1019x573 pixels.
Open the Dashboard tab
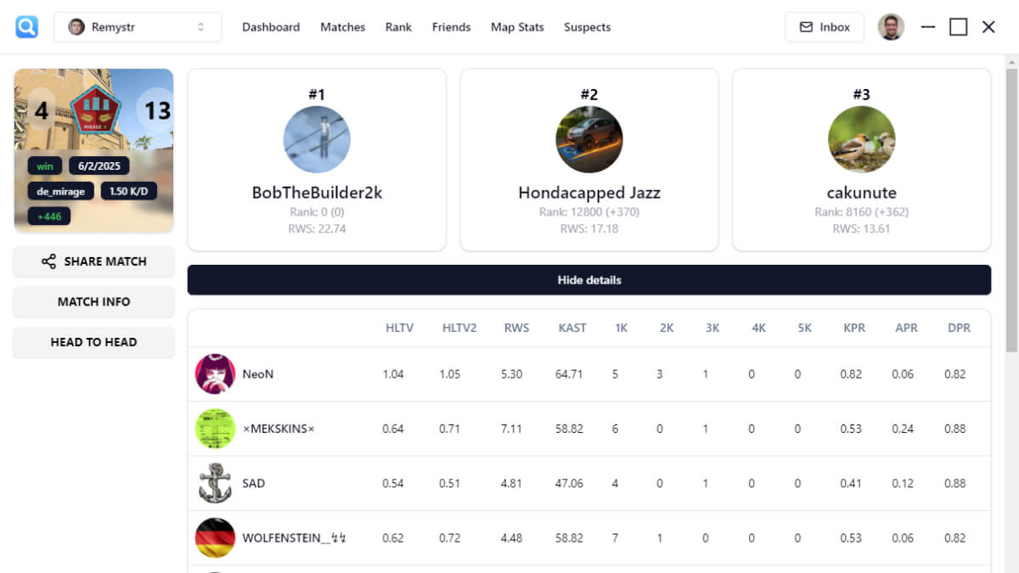click(x=271, y=27)
